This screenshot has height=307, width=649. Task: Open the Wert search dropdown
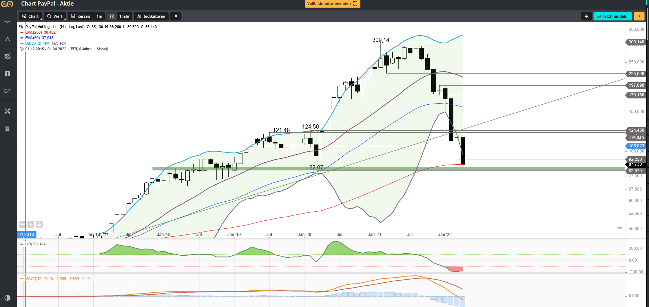click(x=55, y=16)
